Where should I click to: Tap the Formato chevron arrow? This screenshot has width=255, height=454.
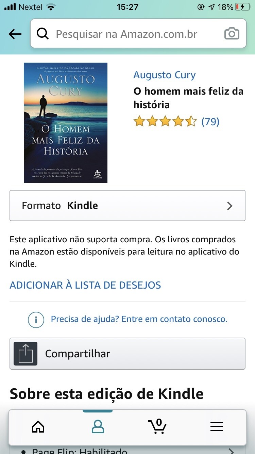[230, 206]
